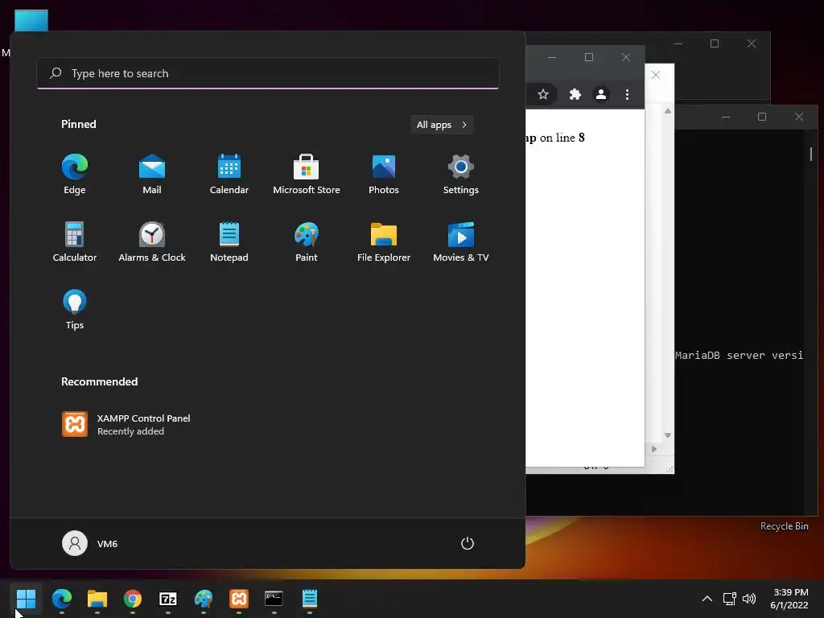Bookmark this page with Chrome star icon
This screenshot has height=618, width=824.
coord(543,94)
